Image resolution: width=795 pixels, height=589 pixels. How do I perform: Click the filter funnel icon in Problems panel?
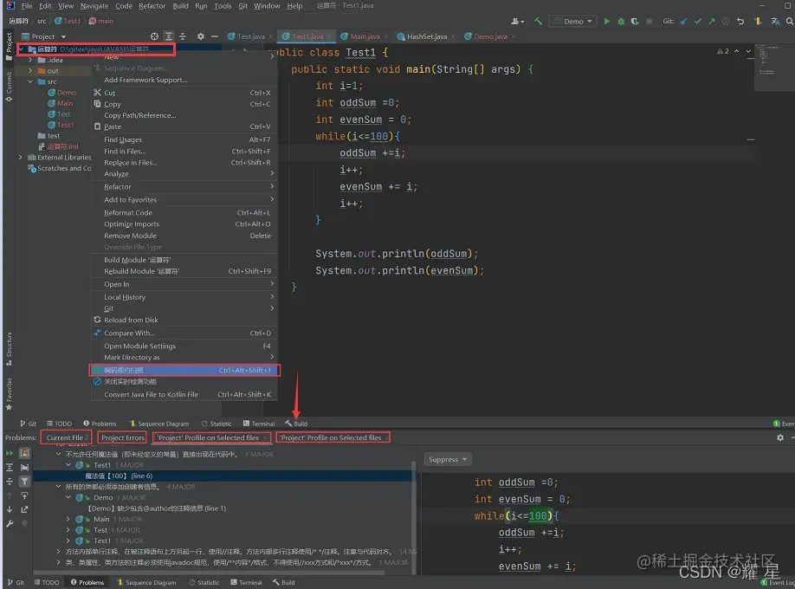coord(24,481)
